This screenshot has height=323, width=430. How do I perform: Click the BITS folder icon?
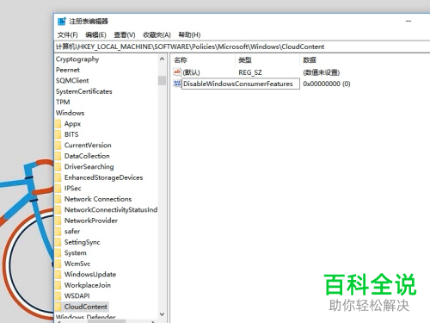point(58,134)
